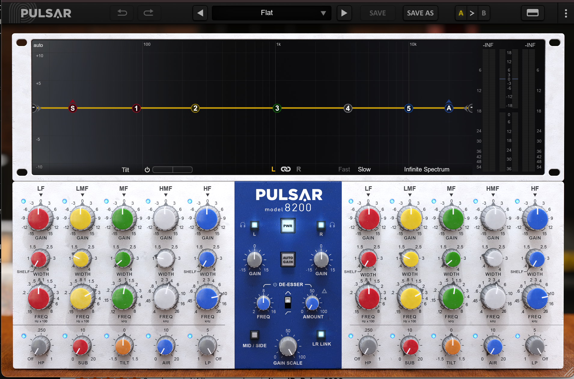Click the GAIN SCALE knob
Viewport: 574px width, 379px height.
(x=288, y=347)
